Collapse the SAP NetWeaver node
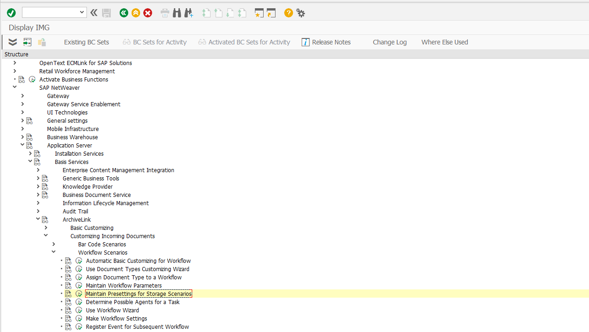Image resolution: width=589 pixels, height=332 pixels. (x=15, y=87)
